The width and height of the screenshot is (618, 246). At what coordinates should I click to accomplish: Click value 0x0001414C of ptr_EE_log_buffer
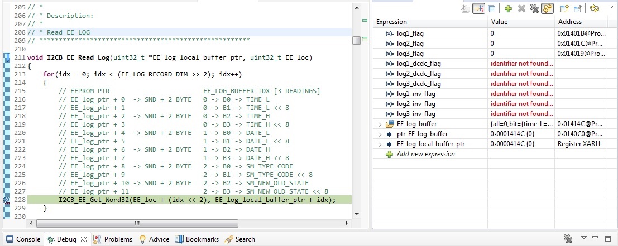[512, 134]
